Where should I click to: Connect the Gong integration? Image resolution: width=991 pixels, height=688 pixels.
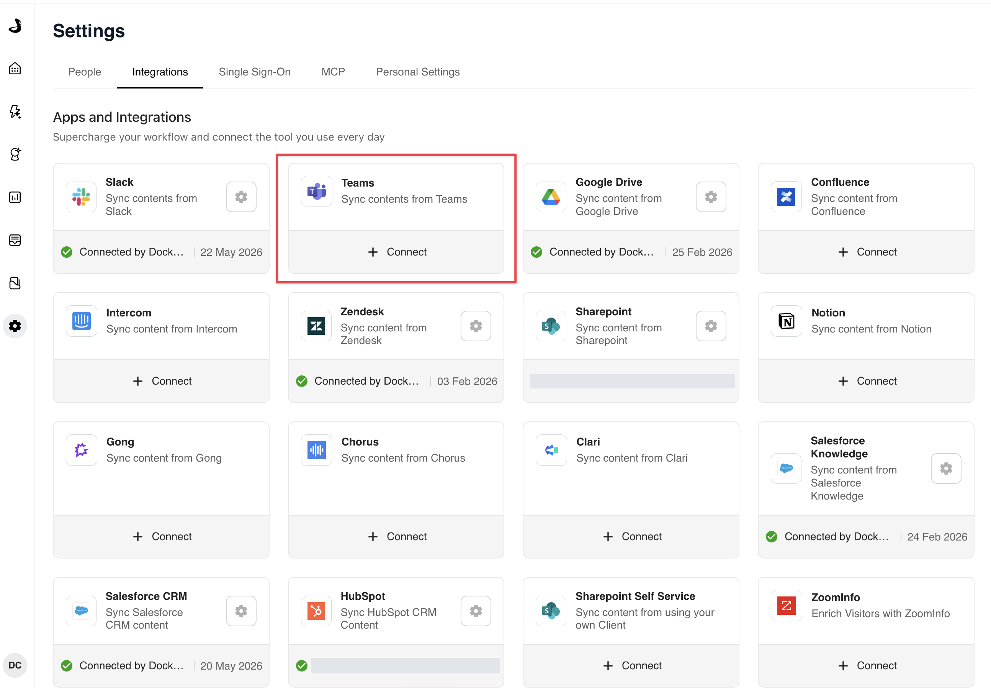(x=161, y=537)
